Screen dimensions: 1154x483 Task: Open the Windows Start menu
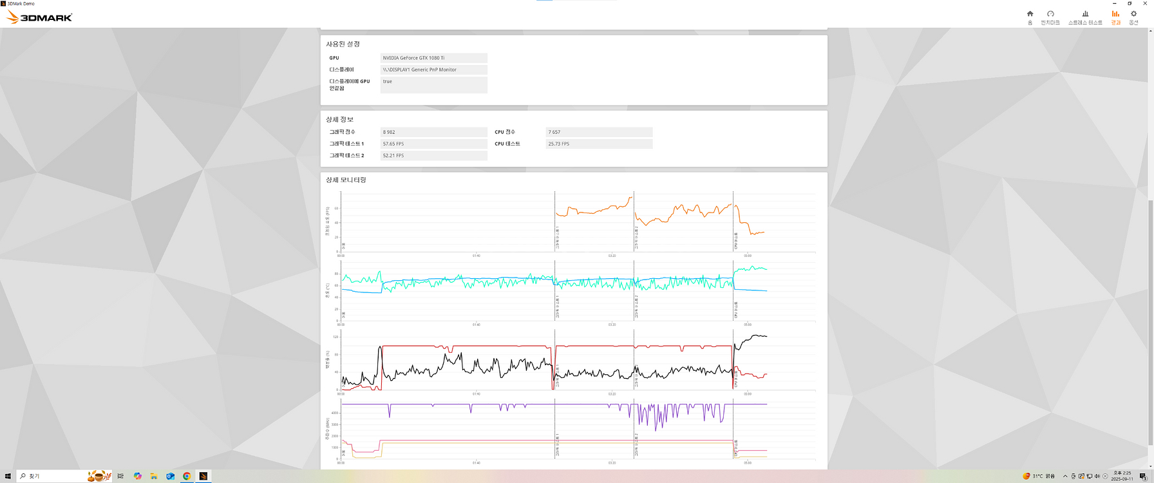pos(8,477)
